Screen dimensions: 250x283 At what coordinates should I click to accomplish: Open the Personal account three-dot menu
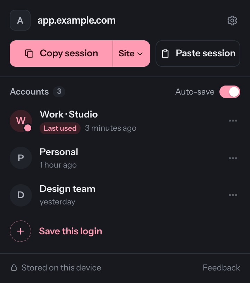tap(233, 158)
